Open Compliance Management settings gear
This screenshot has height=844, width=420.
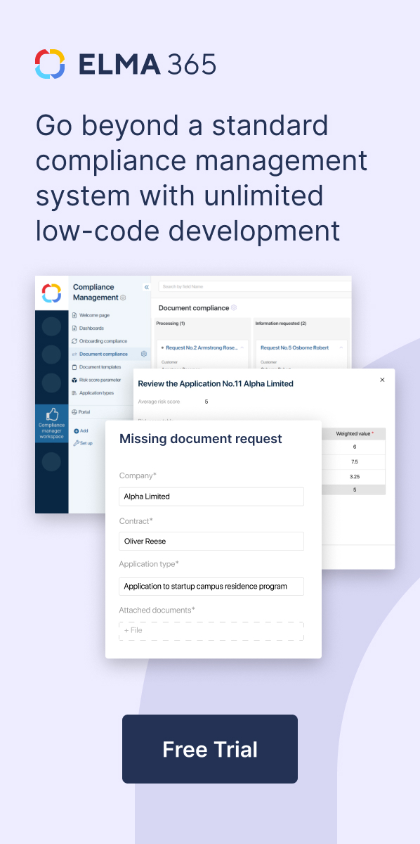pyautogui.click(x=123, y=298)
